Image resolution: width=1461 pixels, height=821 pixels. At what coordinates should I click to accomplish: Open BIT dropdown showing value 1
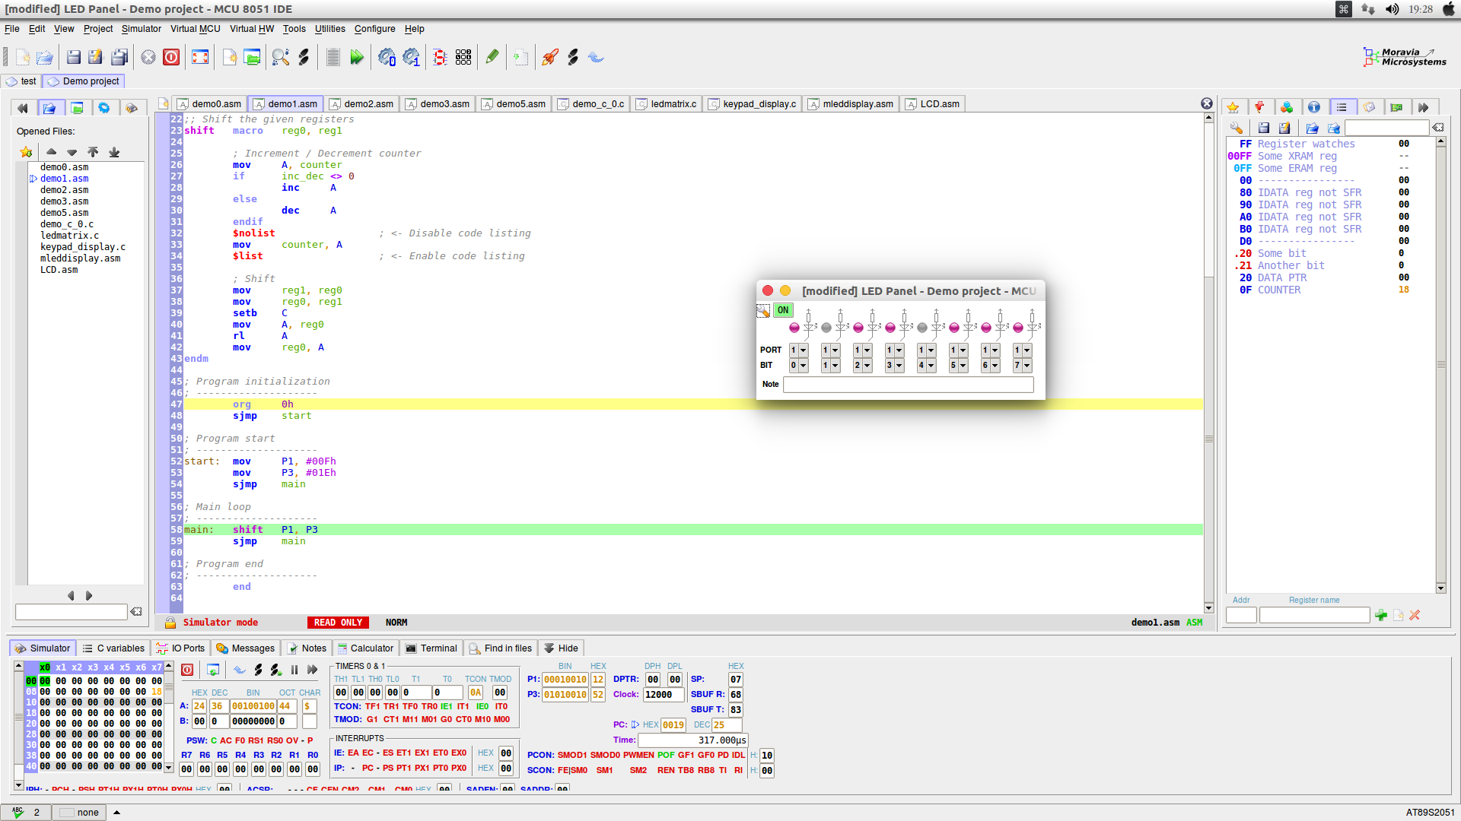pos(830,366)
